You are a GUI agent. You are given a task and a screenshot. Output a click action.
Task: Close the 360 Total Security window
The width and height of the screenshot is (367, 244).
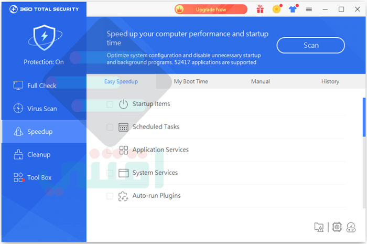pos(357,9)
